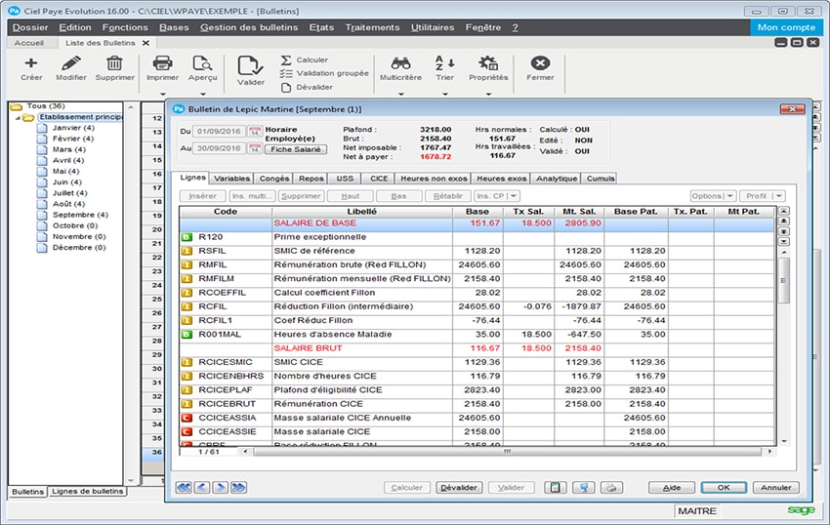The height and width of the screenshot is (525, 830).
Task: Click the OK button
Action: [724, 487]
